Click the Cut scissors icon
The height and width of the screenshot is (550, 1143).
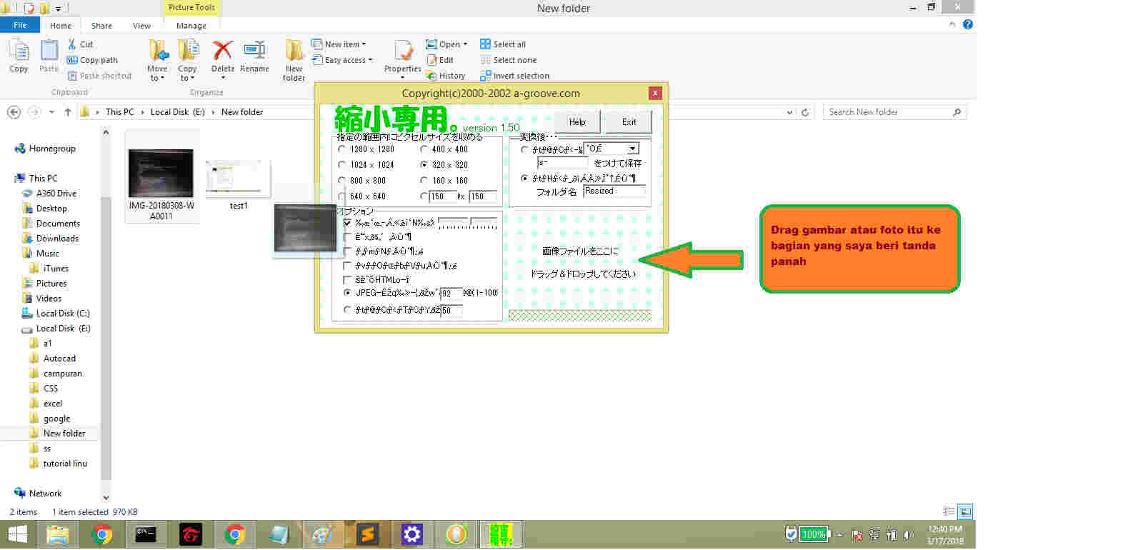click(71, 44)
